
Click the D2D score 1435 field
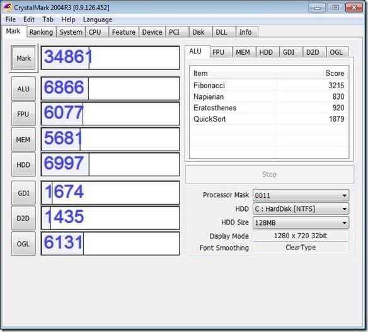click(110, 218)
